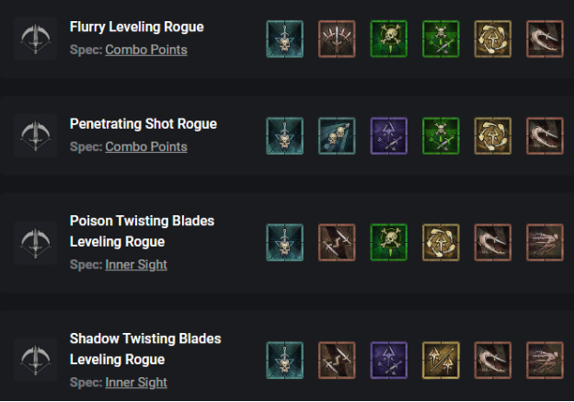Click yellow arrows skill icon in Shadow Twisting Blades row
Screen dimensions: 574x402
[x=440, y=361]
